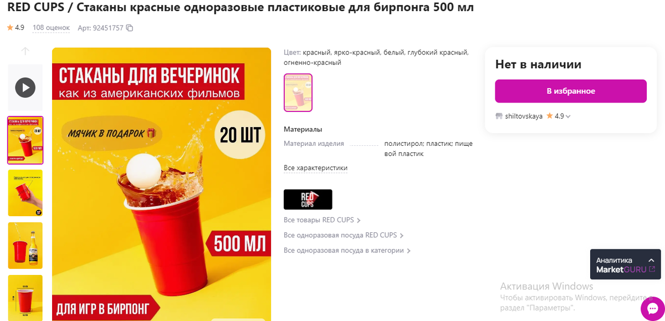665x321 pixels.
Task: Expand seller shiltovskaya rating details chevron
Action: pyautogui.click(x=568, y=116)
